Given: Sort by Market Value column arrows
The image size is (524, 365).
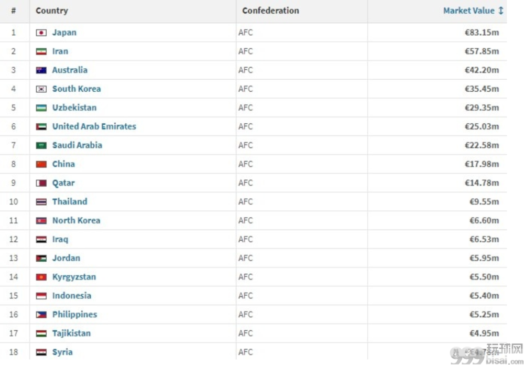Looking at the screenshot, I should coord(501,10).
